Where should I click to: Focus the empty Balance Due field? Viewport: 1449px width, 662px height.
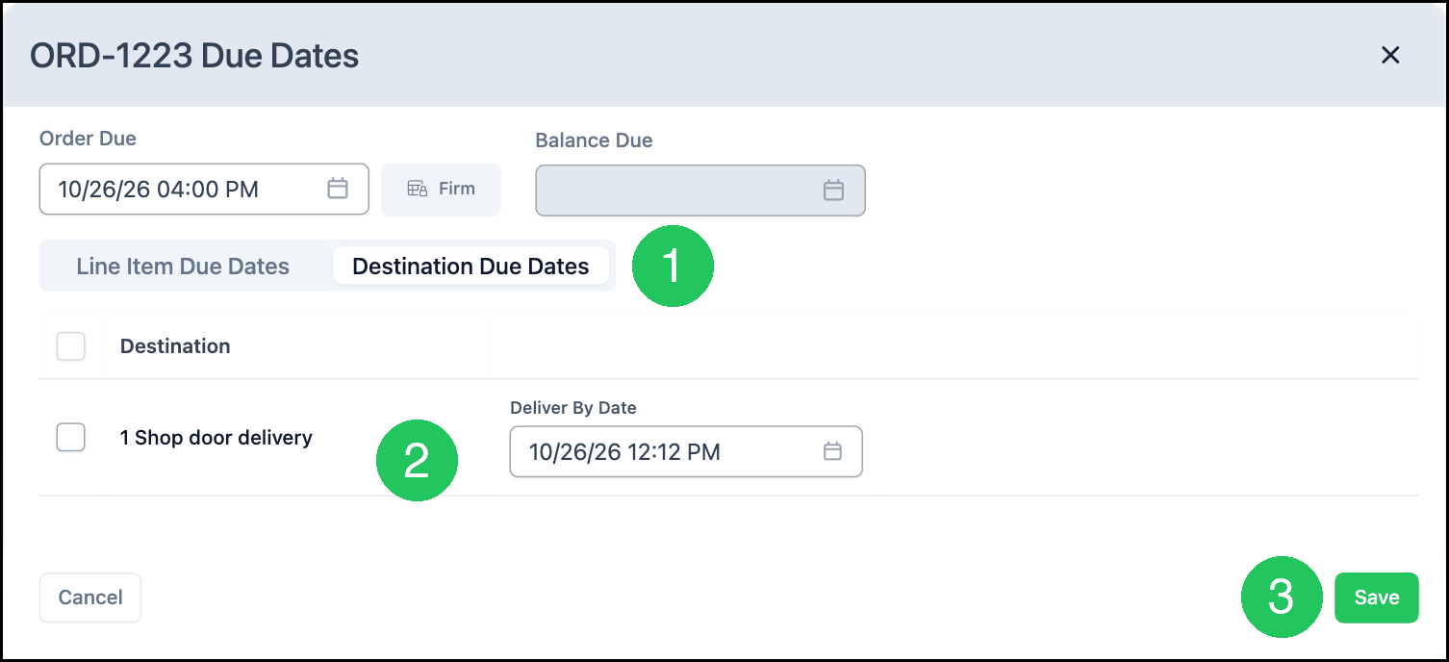[x=700, y=191]
